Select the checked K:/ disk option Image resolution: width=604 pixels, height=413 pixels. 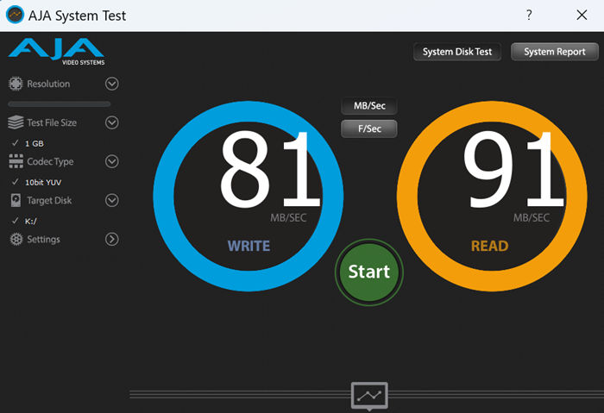tap(24, 221)
